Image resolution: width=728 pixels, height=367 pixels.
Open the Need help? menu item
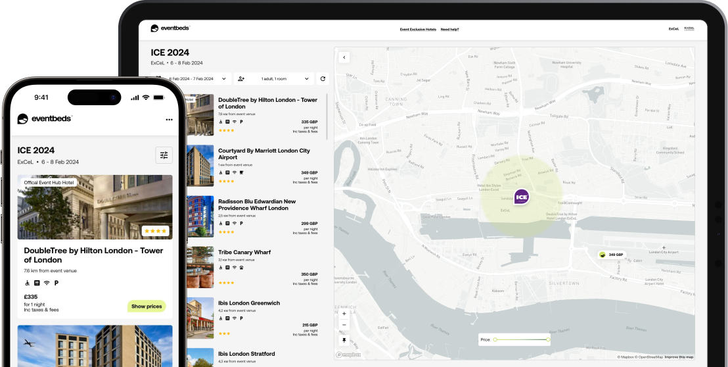pos(449,30)
